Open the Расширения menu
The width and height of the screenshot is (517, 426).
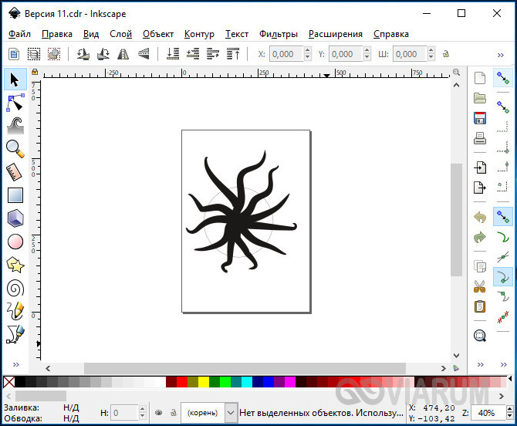(x=336, y=34)
